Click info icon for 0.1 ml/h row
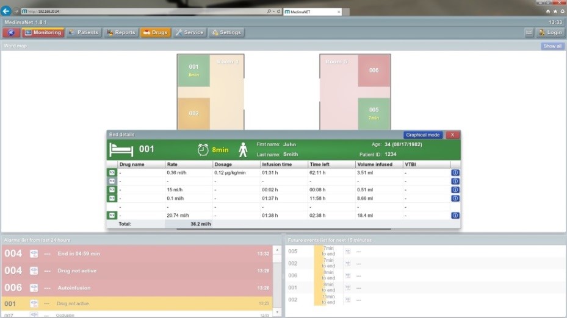567x318 pixels. [455, 198]
